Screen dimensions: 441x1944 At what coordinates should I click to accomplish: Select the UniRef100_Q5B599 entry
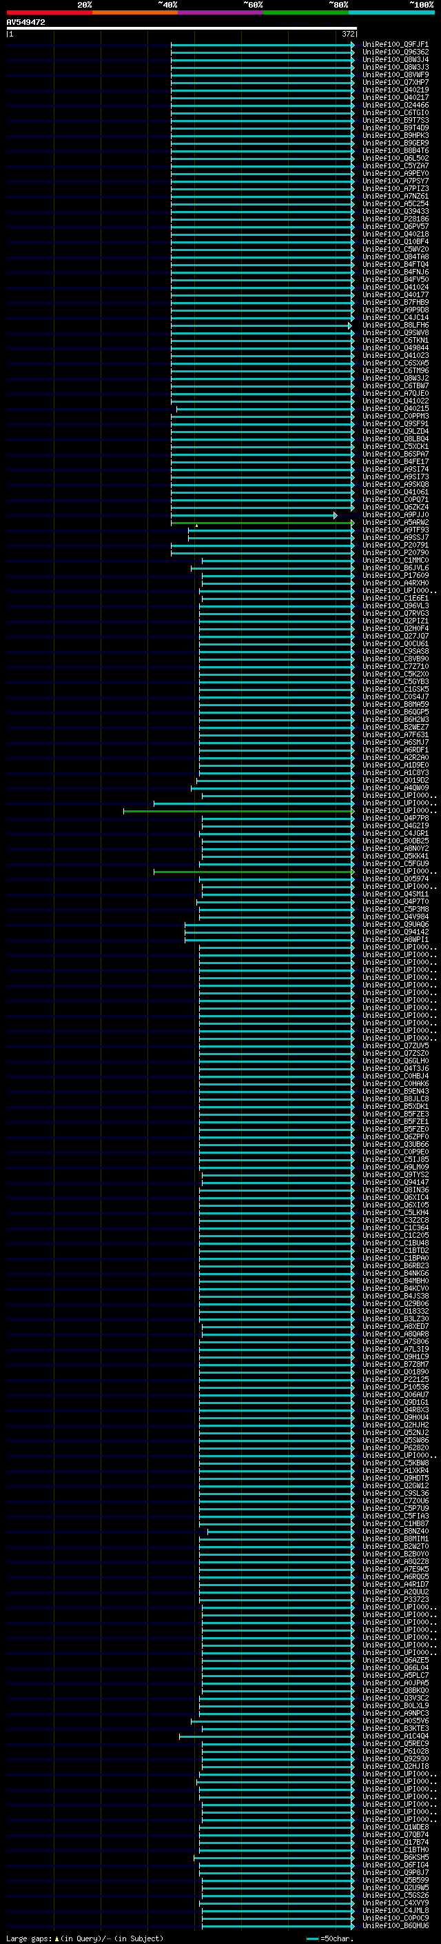[x=395, y=1880]
